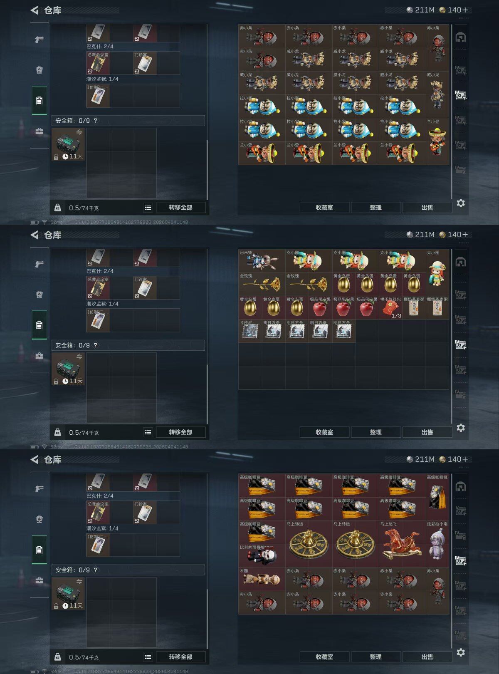499x674 pixels.
Task: Click the 《逆战》 album item
Action: (x=250, y=331)
